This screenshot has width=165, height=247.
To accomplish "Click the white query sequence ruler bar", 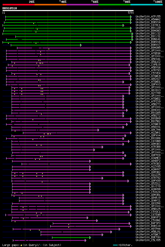I will coord(68,11).
